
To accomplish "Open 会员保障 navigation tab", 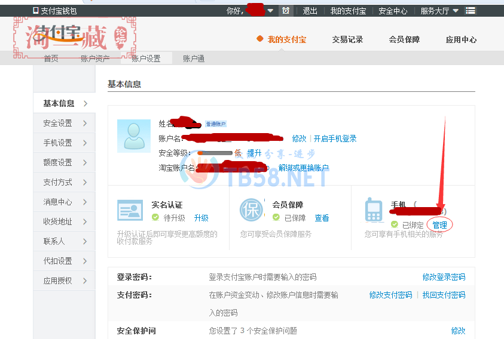I will tap(404, 40).
